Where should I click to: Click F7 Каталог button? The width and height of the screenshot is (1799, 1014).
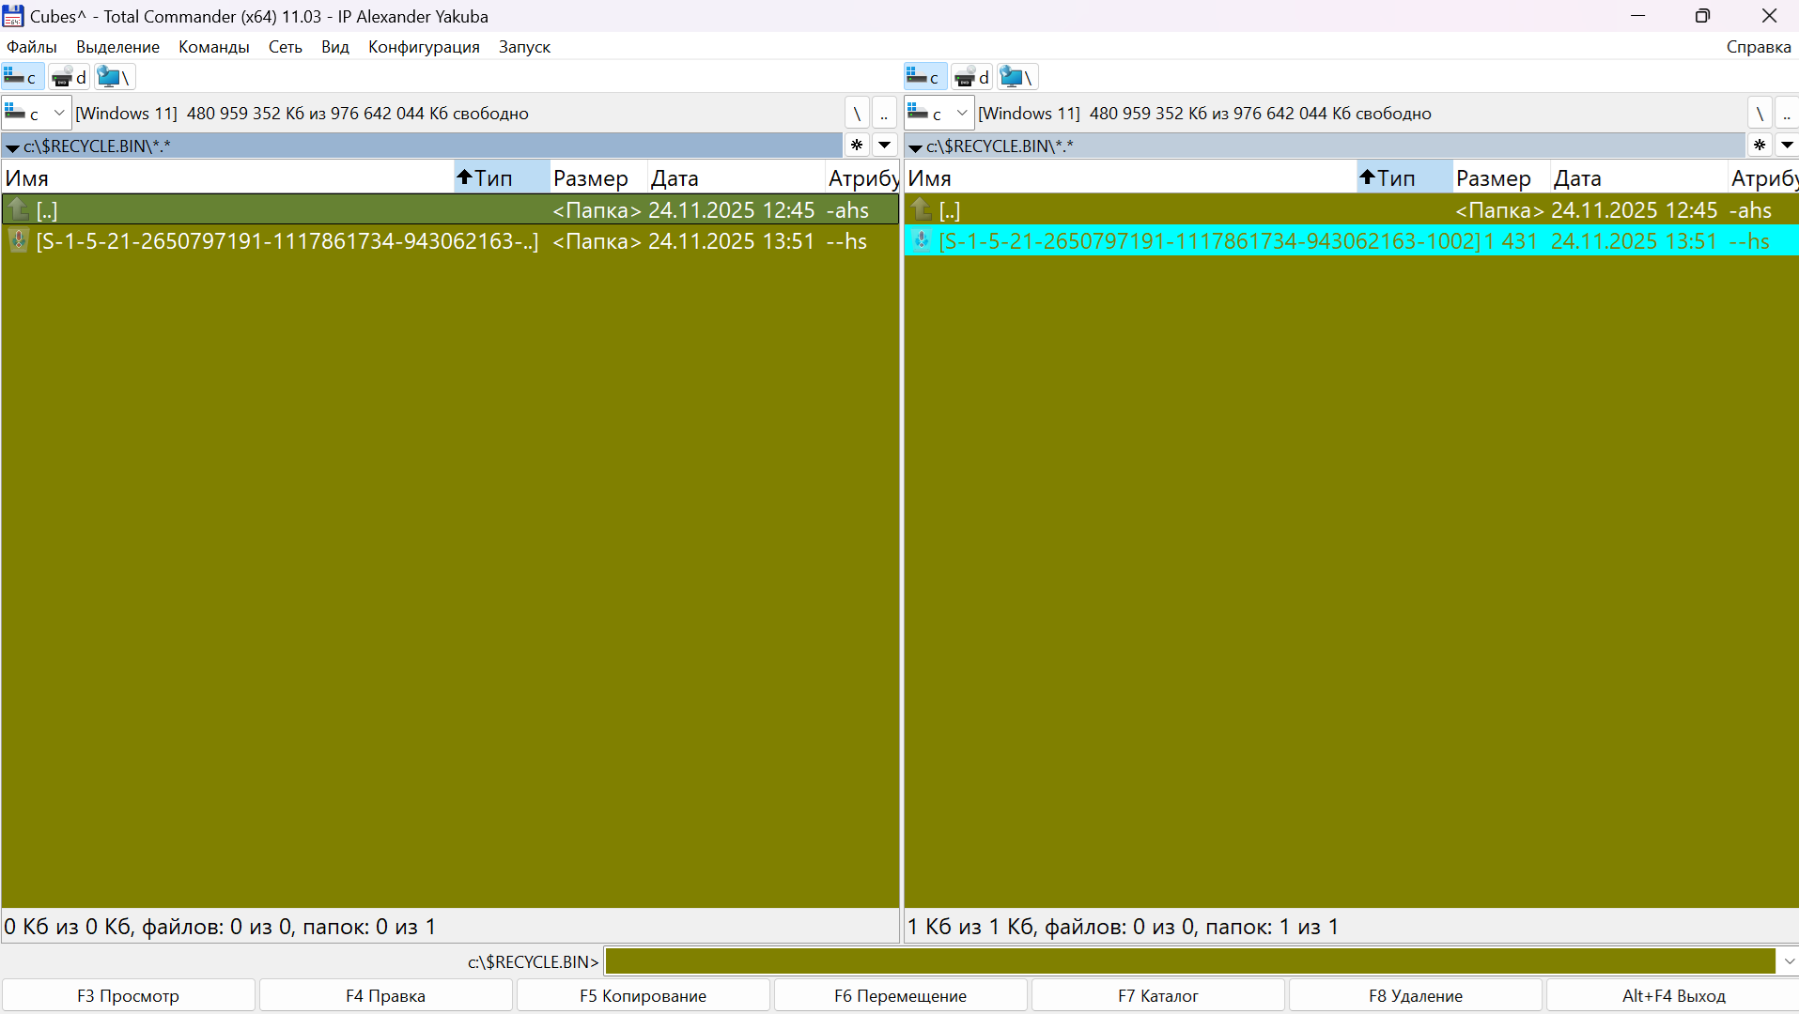tap(1158, 995)
